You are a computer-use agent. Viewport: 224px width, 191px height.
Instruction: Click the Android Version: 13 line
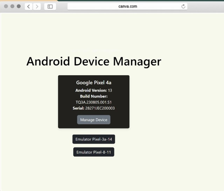[x=94, y=90]
